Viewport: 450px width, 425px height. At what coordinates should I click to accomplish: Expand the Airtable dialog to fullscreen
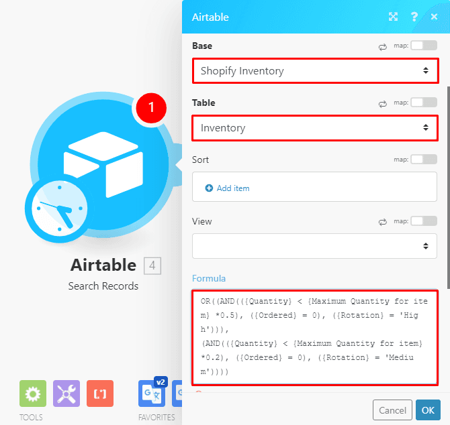click(393, 17)
